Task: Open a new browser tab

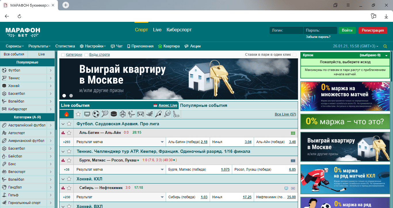Action: coord(66,5)
